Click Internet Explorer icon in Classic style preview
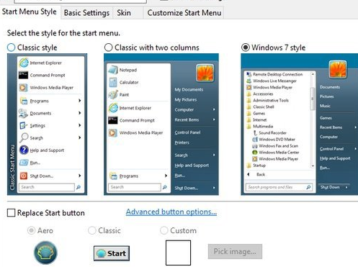The width and height of the screenshot is (358, 267). click(24, 63)
